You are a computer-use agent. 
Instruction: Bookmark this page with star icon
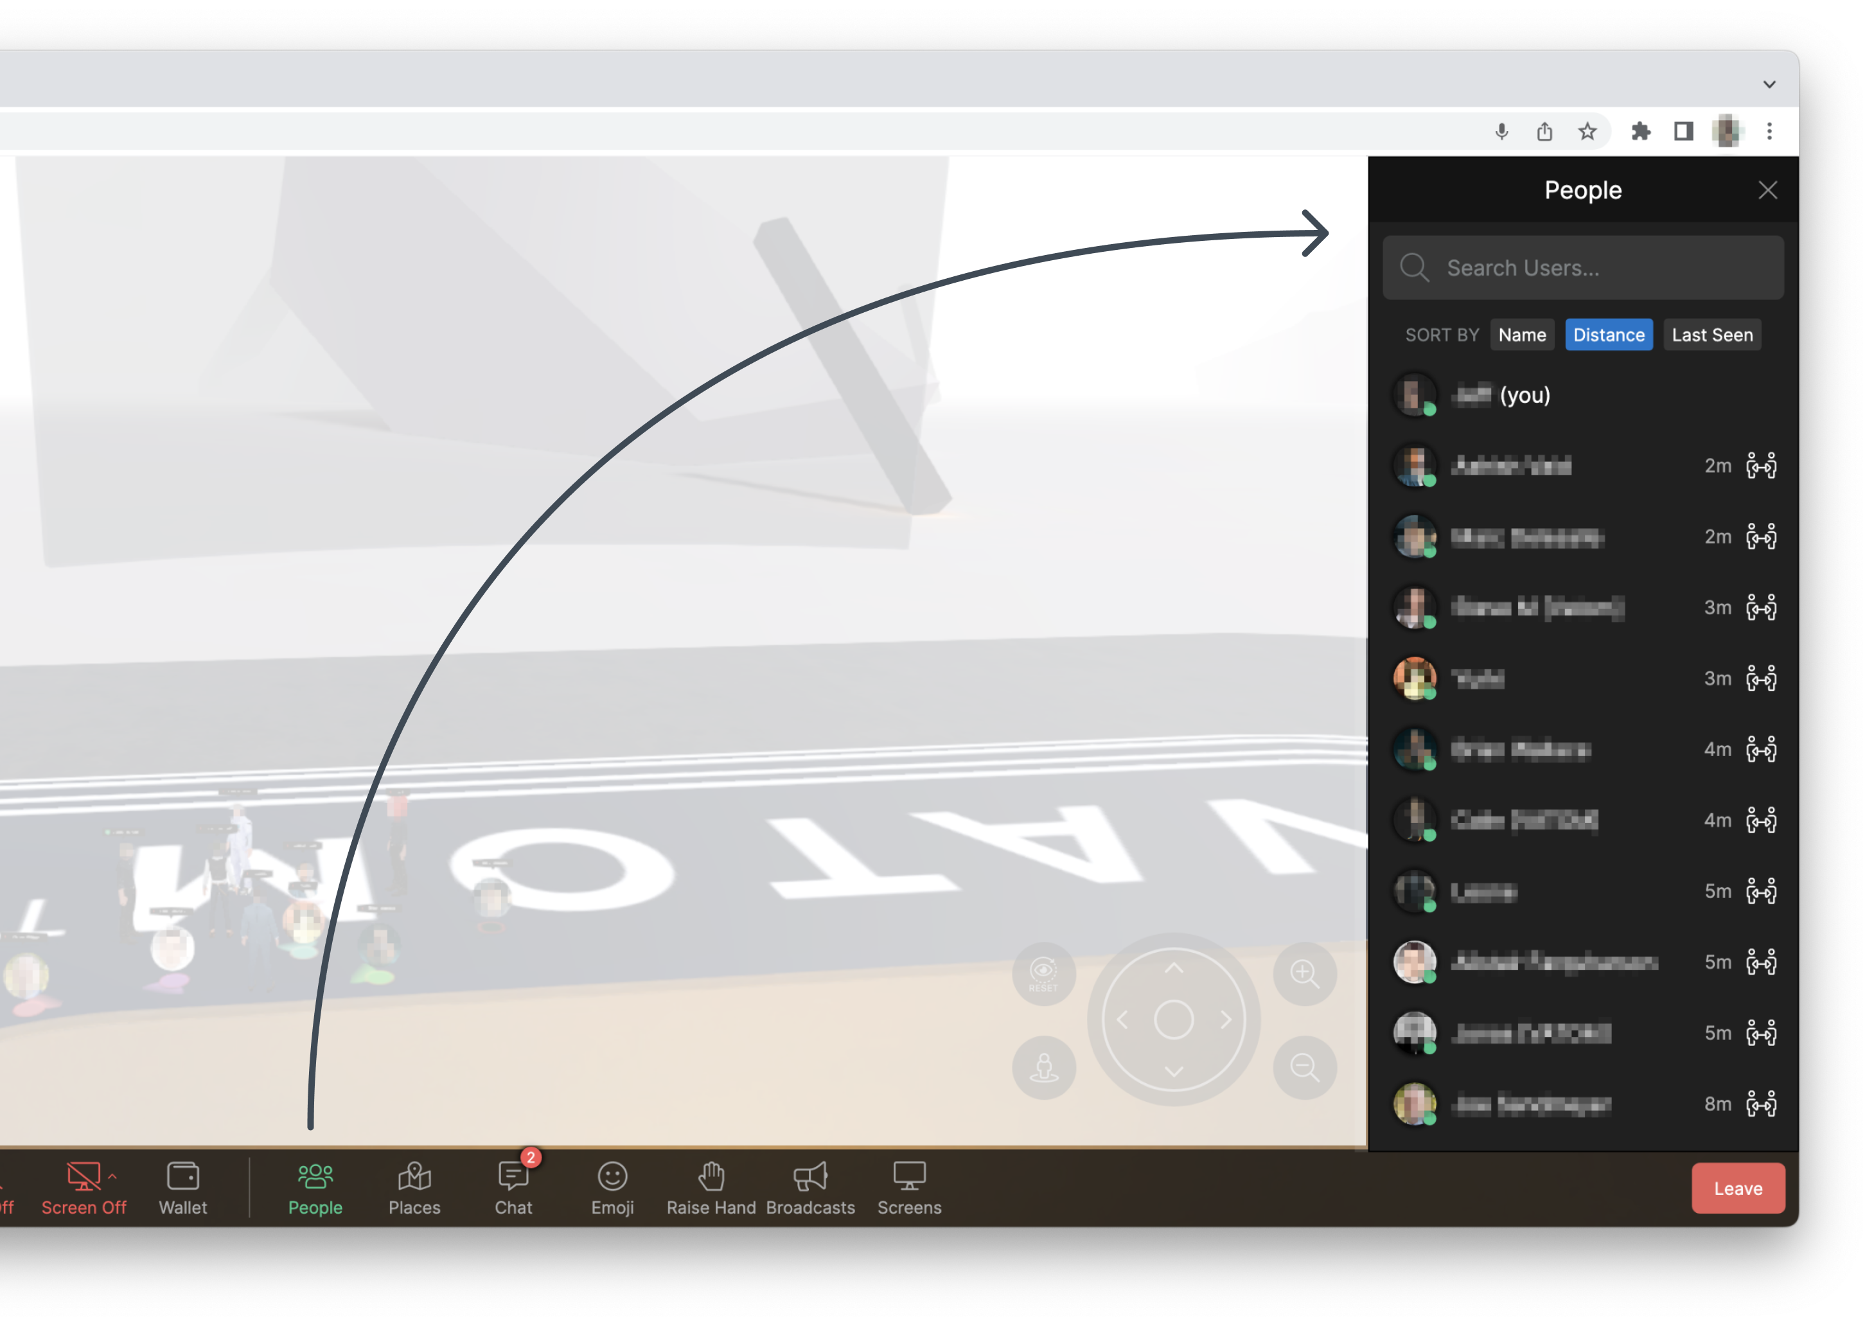[x=1587, y=132]
